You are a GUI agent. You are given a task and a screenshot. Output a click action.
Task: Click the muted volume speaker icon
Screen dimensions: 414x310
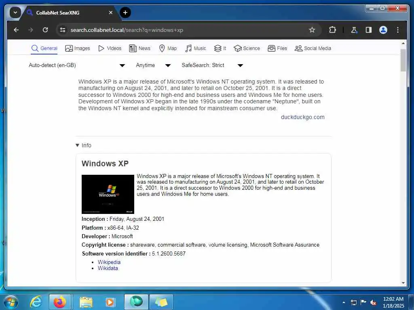[x=373, y=302]
